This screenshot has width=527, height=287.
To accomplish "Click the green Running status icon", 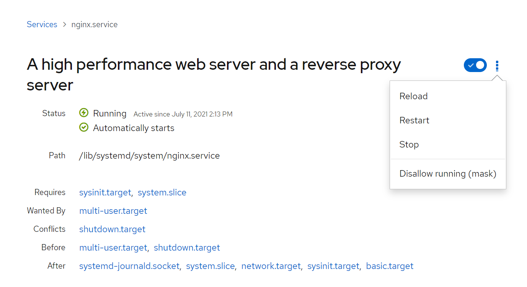I will click(84, 113).
